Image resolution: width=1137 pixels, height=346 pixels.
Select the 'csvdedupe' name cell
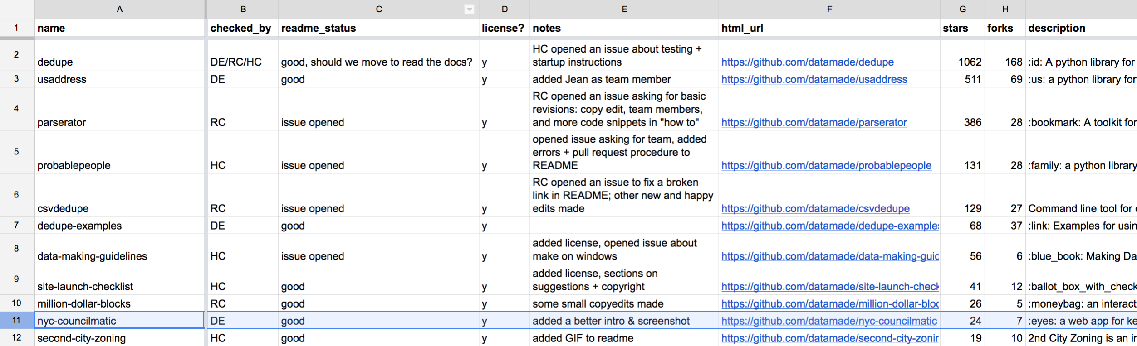120,195
